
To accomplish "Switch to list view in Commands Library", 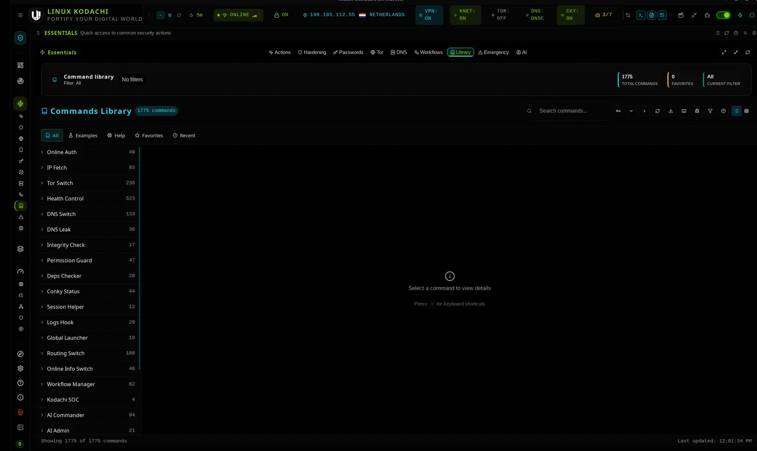I will coord(736,111).
